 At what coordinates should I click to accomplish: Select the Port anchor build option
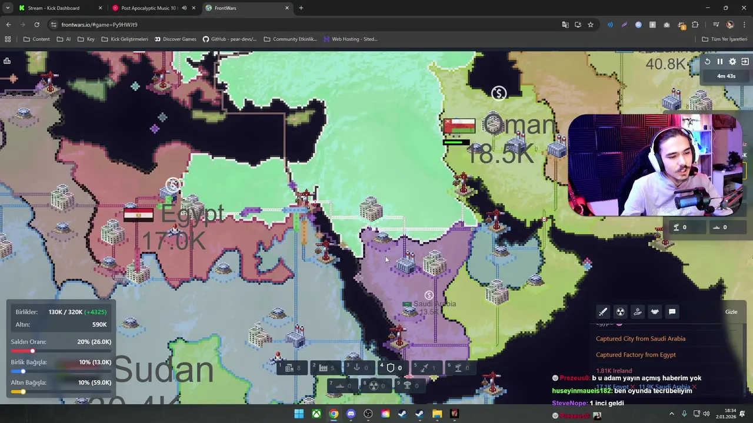click(x=359, y=368)
